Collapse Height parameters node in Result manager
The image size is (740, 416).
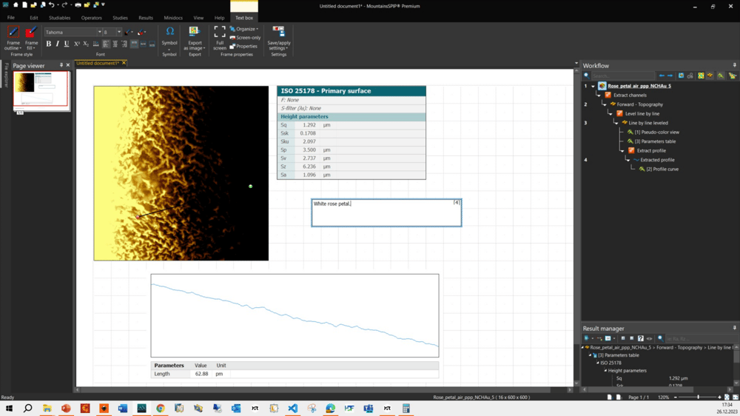click(605, 371)
